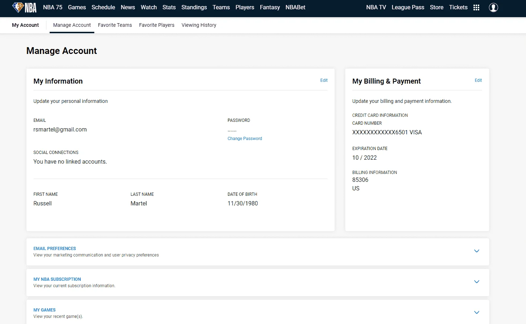Click the masked password dots
Image resolution: width=526 pixels, height=324 pixels.
pyautogui.click(x=232, y=130)
